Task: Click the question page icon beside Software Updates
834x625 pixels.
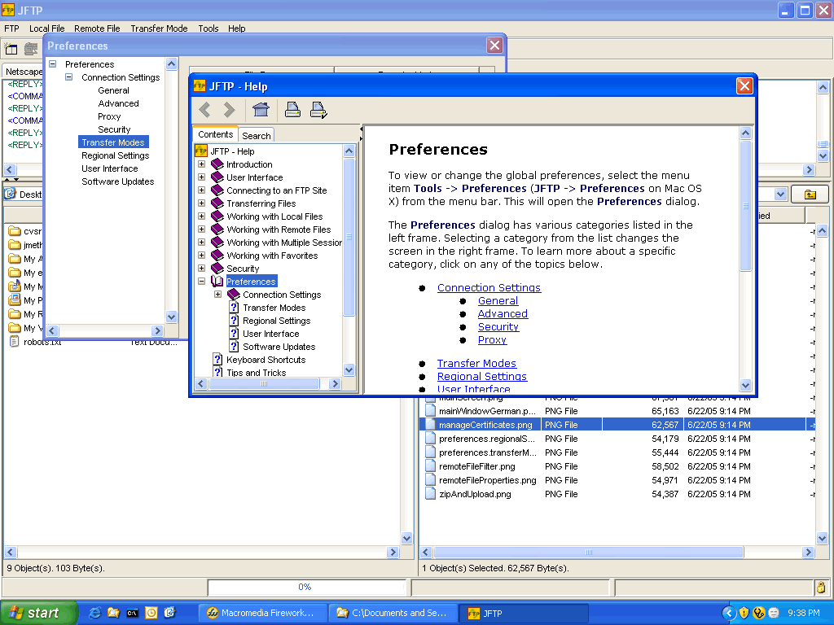Action: pos(234,347)
